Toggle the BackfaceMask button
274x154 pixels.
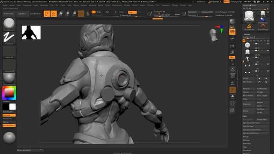click(9, 125)
